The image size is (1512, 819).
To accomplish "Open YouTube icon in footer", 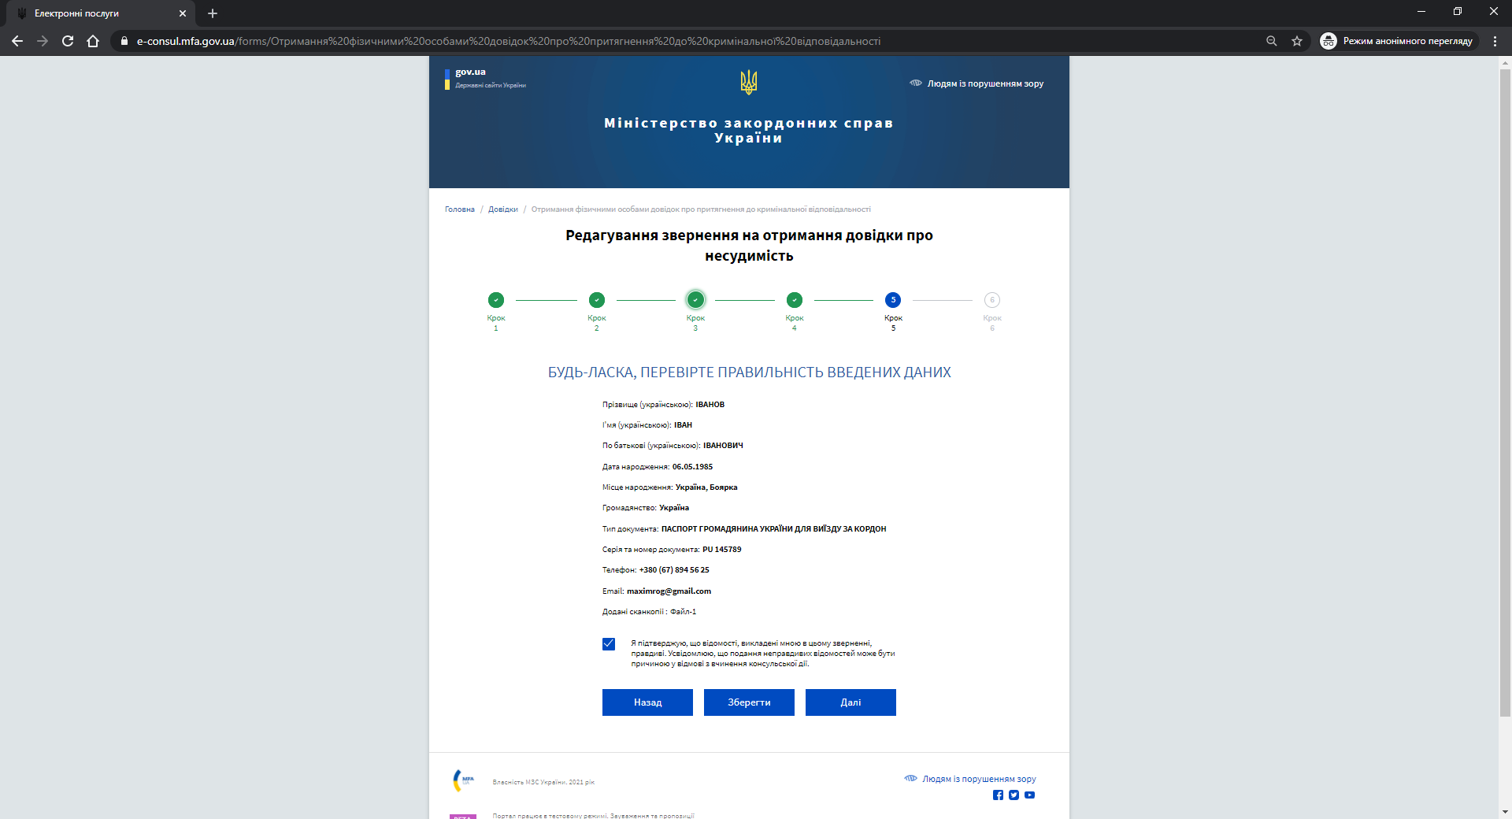I will (x=1029, y=795).
